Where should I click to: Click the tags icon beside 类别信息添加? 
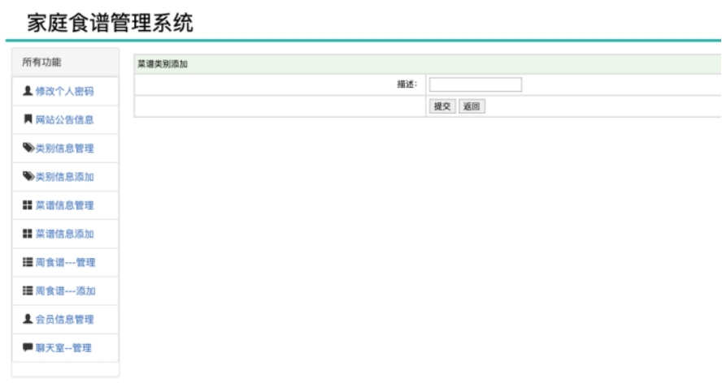(28, 176)
